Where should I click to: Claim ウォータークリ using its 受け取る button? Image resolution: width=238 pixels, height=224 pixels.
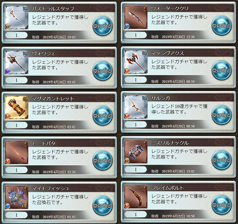pyautogui.click(x=221, y=25)
